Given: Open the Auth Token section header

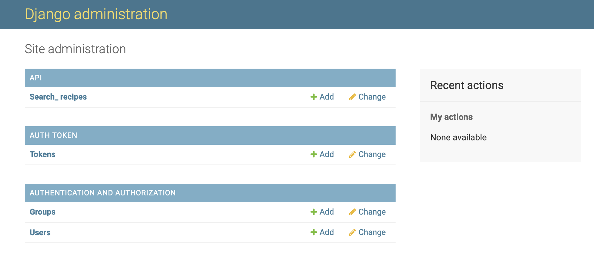Looking at the screenshot, I should click(x=53, y=135).
